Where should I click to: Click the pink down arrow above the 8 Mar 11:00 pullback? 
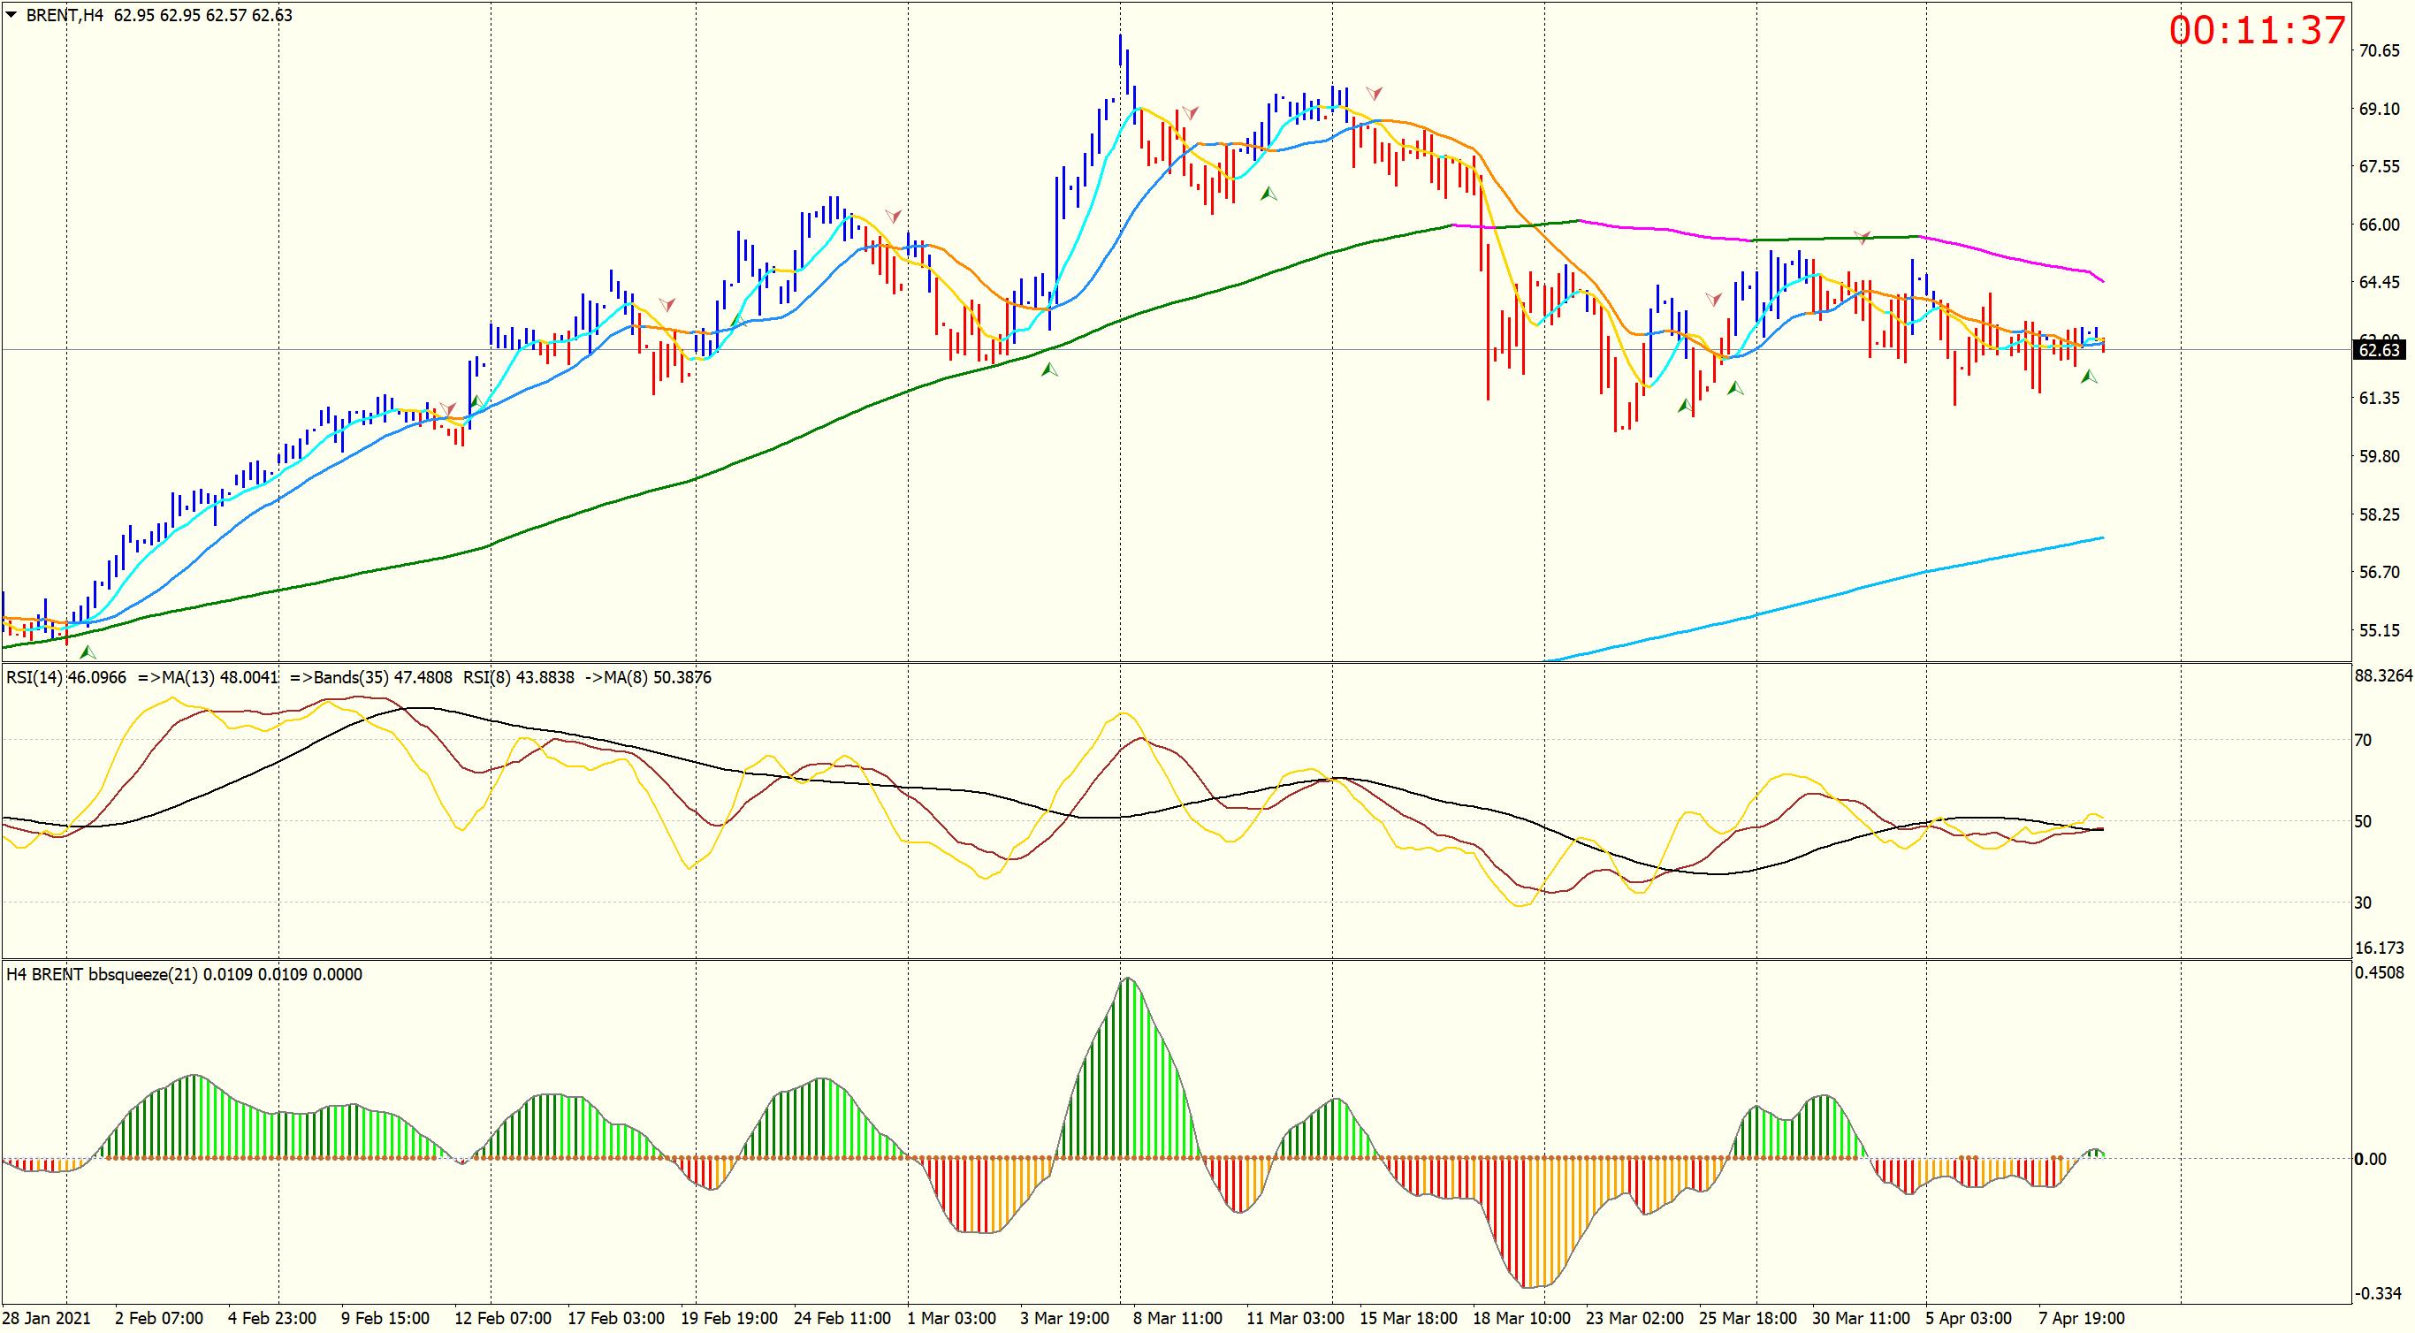pos(1190,112)
